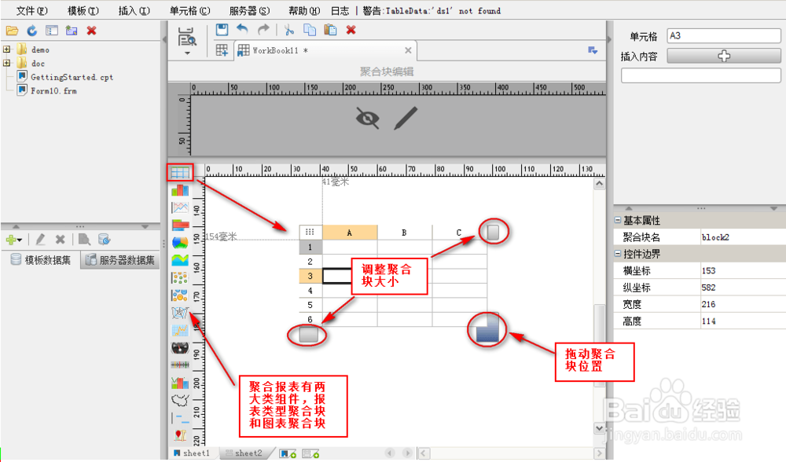Select row header 5
Viewport: 786px width, 462px height.
(310, 305)
